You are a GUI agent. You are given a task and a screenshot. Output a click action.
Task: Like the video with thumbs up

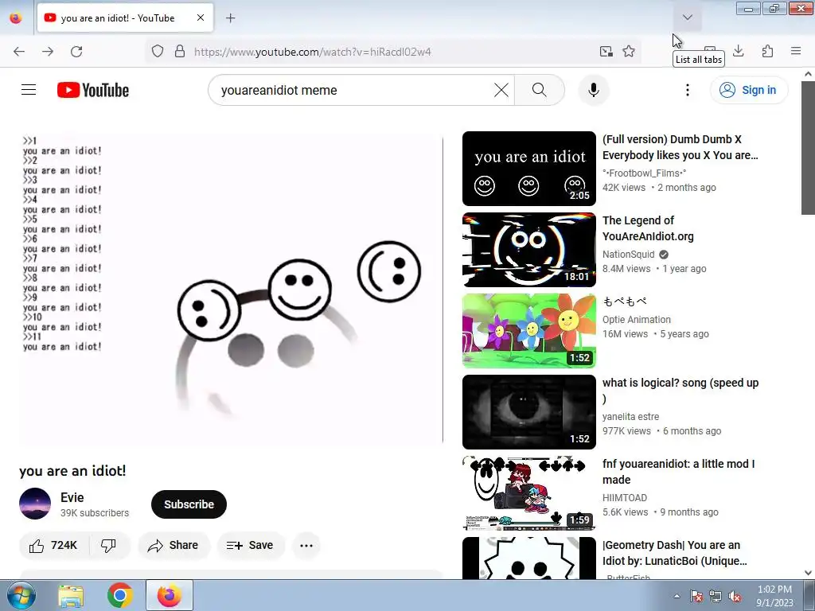(53, 546)
